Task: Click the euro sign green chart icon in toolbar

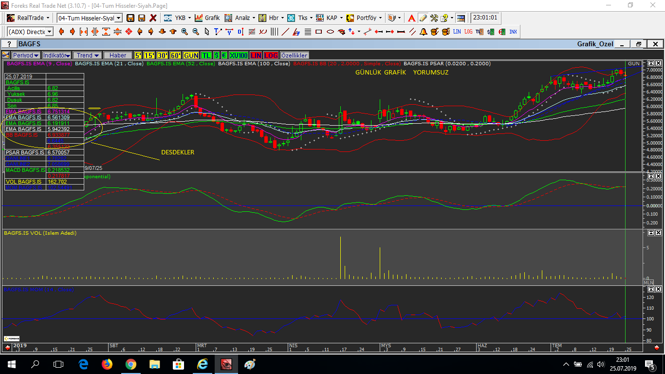Action: 502,32
